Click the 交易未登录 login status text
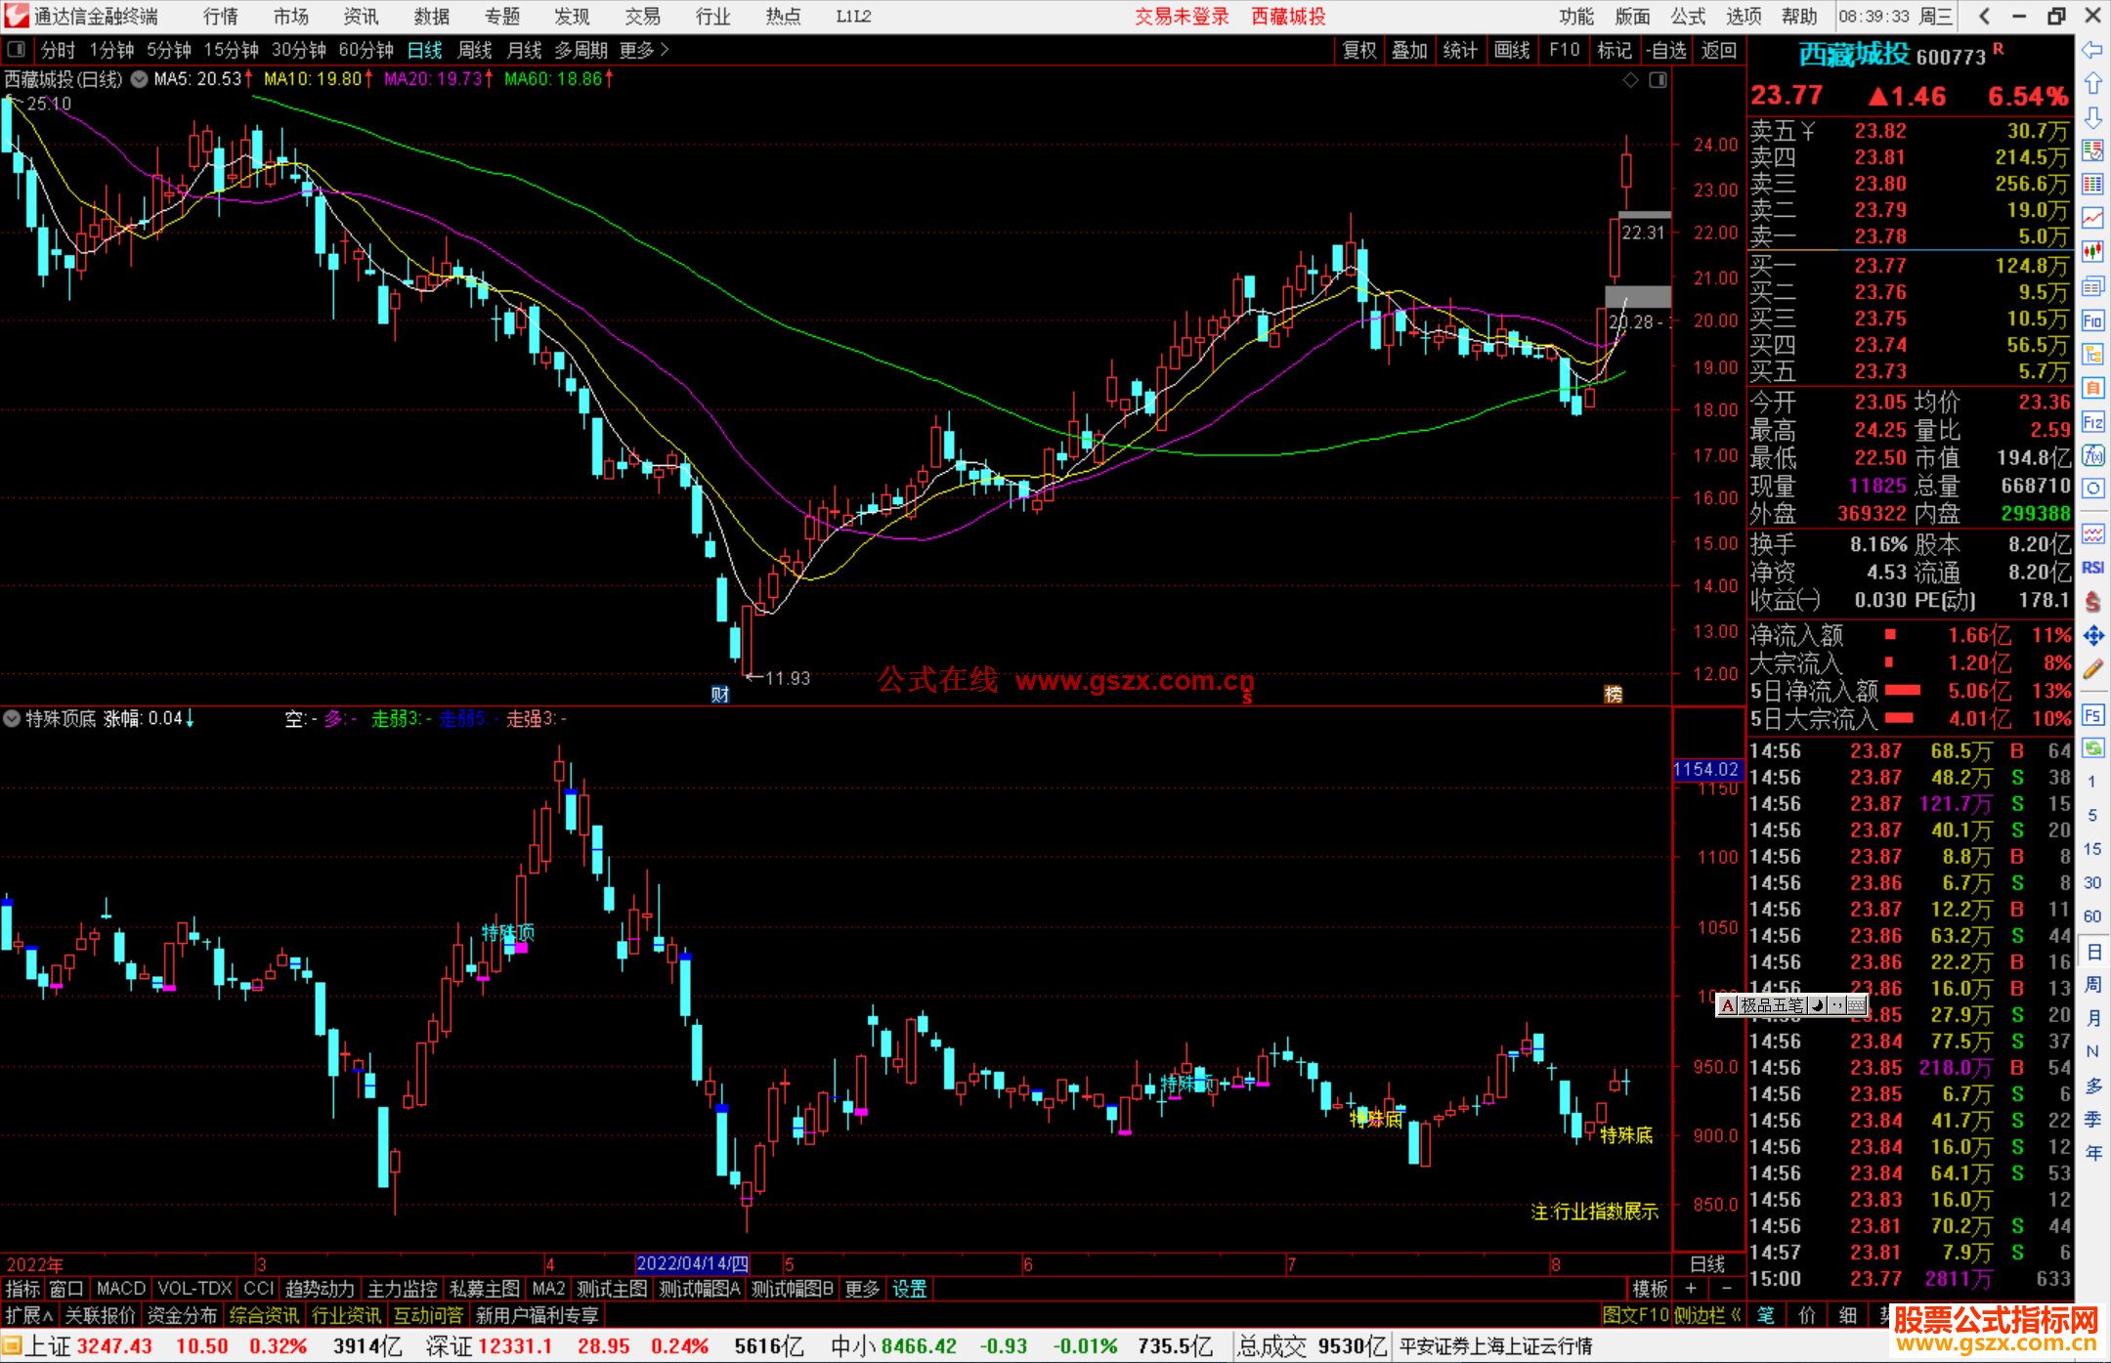The height and width of the screenshot is (1363, 2111). coord(1182,16)
